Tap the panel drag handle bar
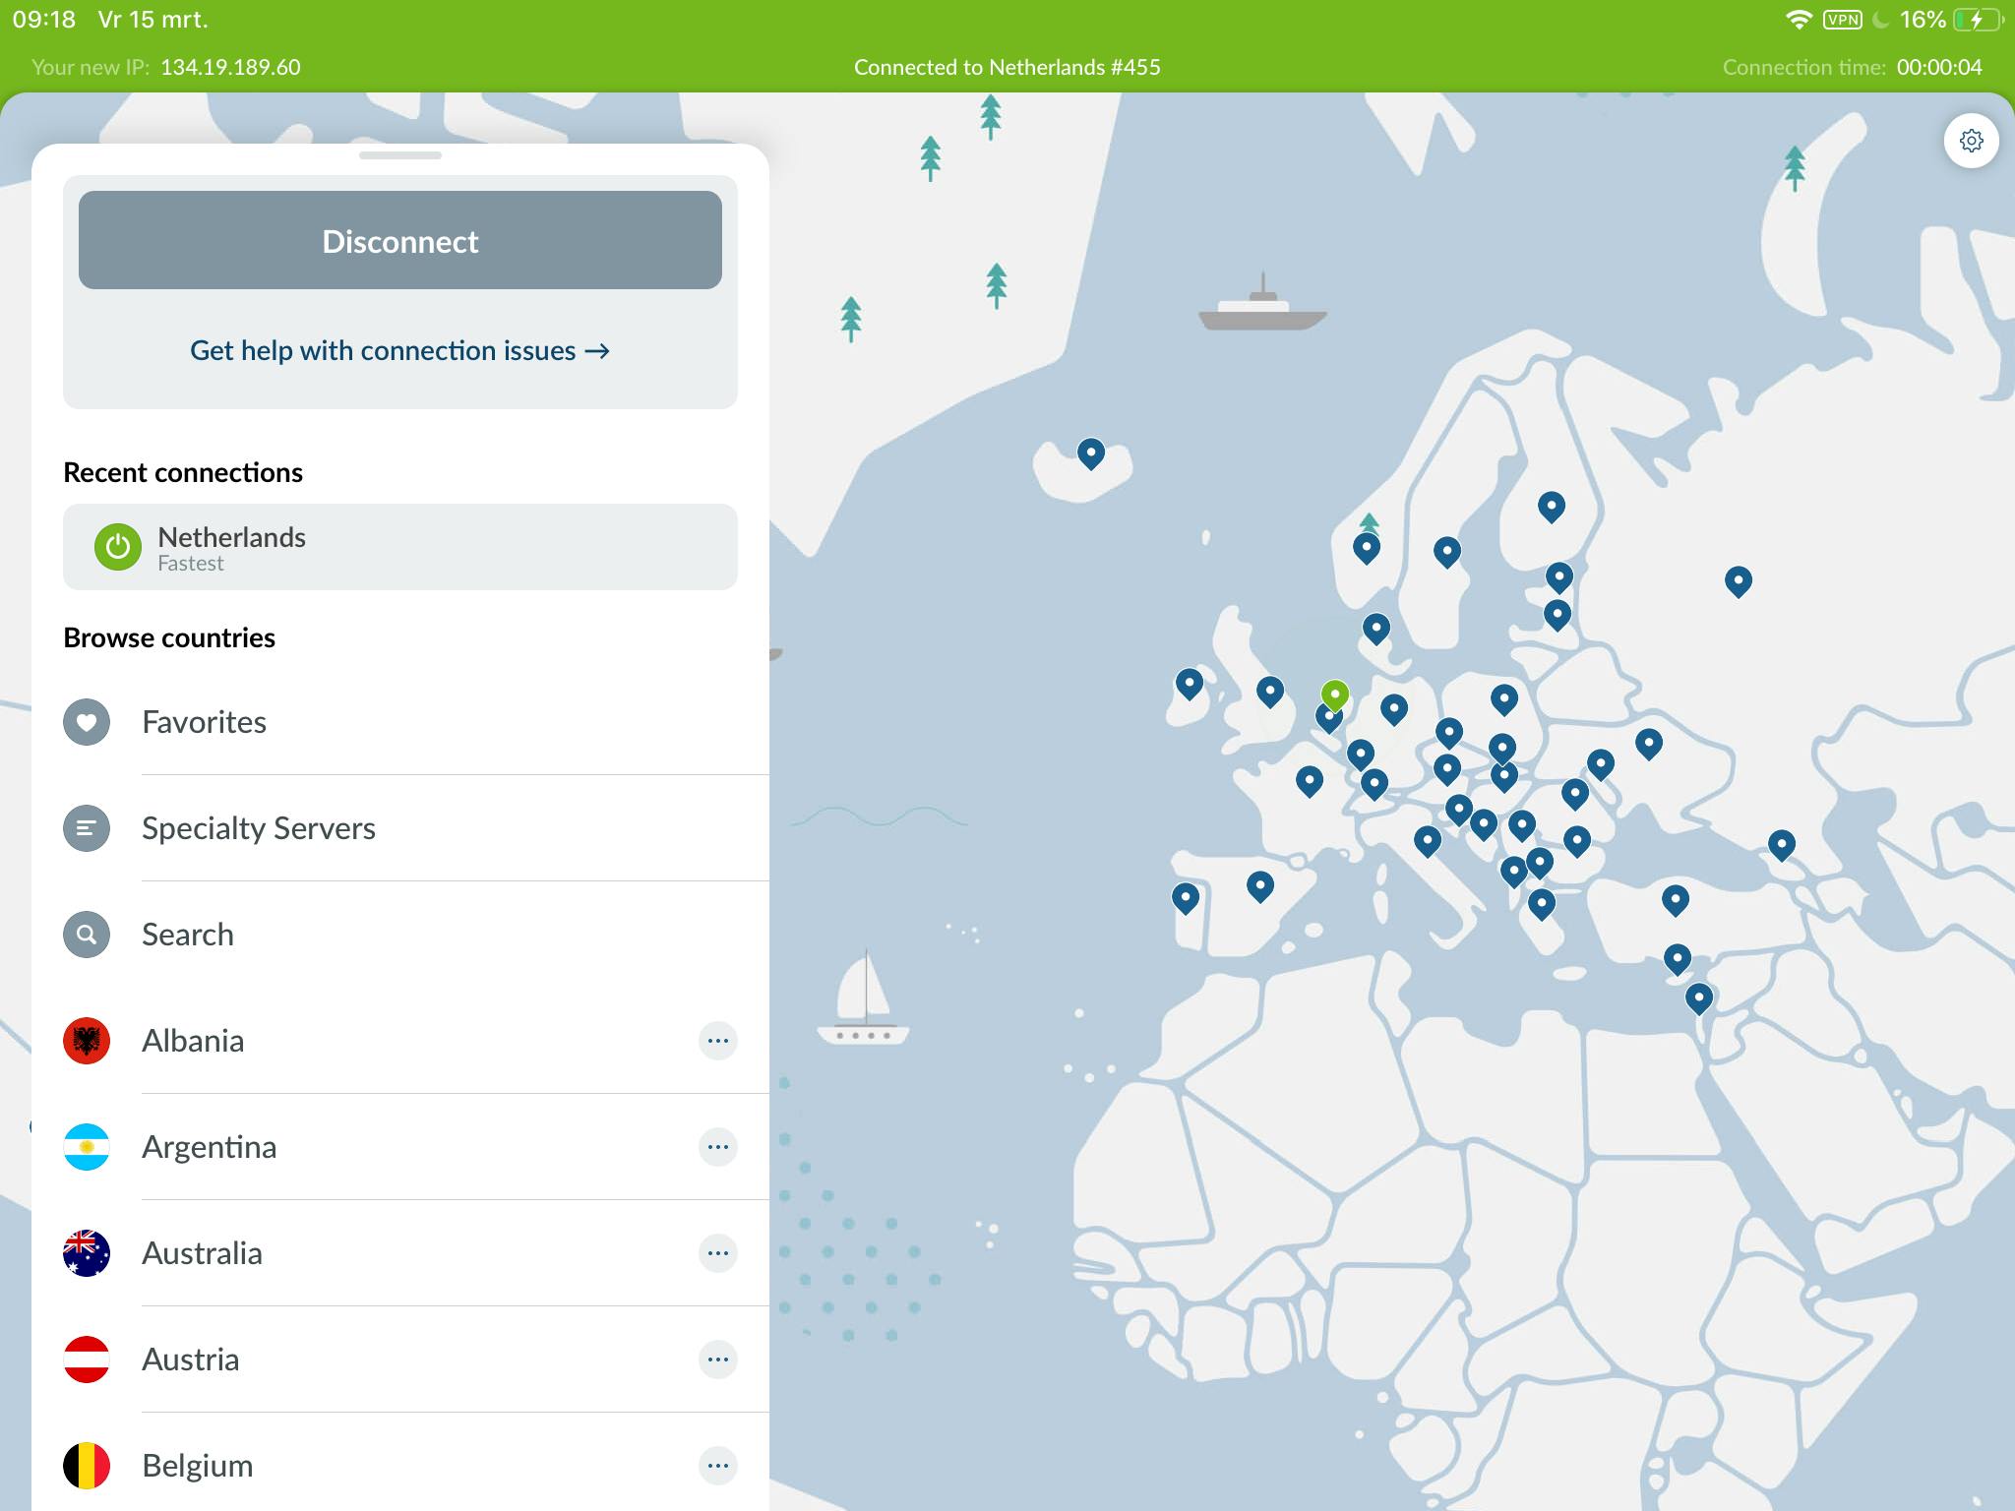The height and width of the screenshot is (1511, 2015). point(399,155)
